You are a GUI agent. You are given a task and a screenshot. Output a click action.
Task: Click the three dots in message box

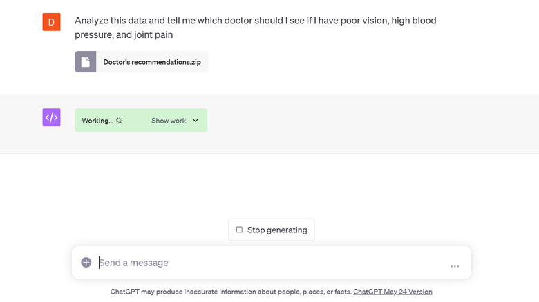[x=455, y=265]
